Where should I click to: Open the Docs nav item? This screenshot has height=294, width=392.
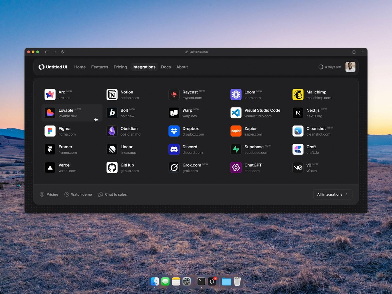click(166, 67)
